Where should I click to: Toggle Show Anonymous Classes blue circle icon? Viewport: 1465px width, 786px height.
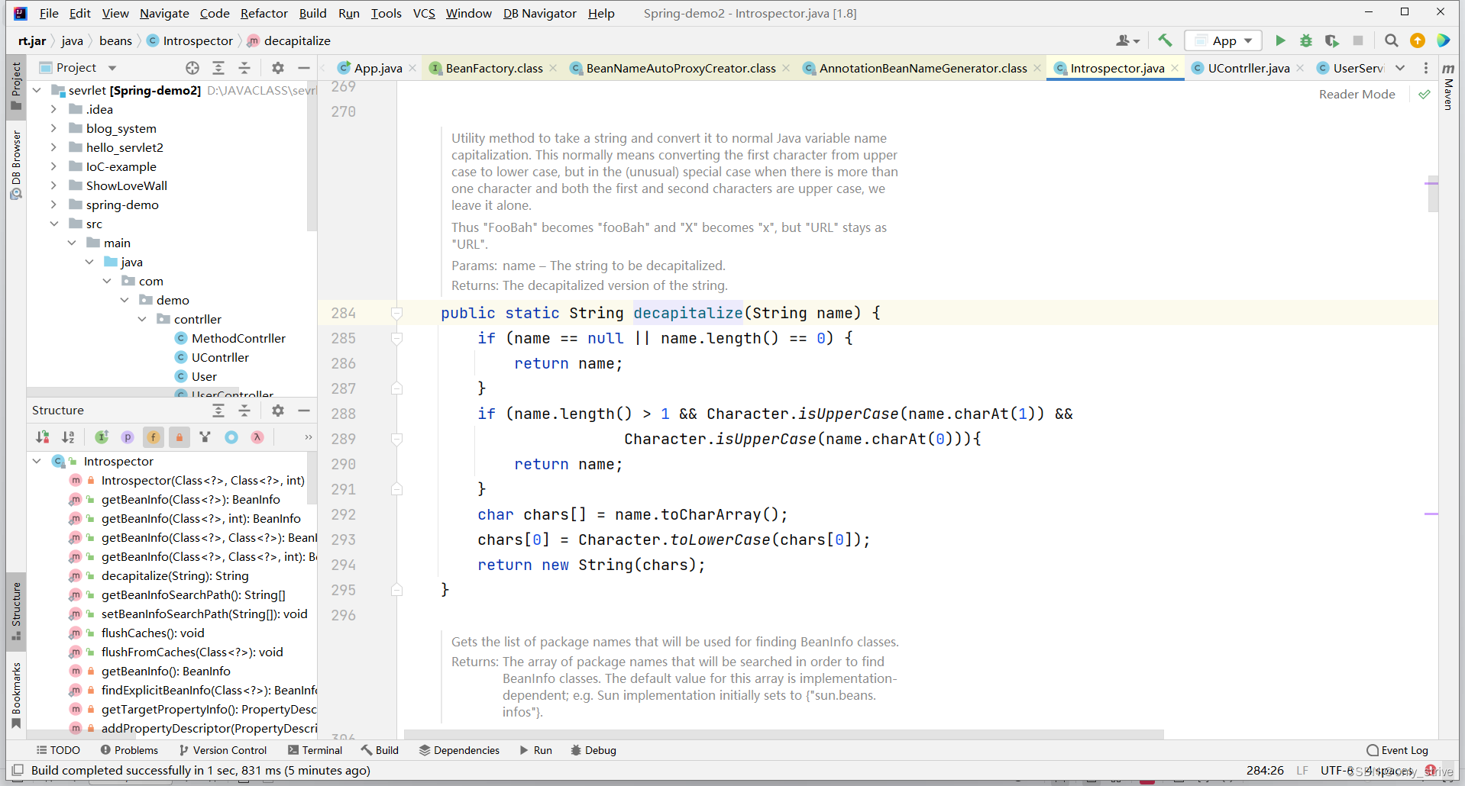click(x=231, y=437)
